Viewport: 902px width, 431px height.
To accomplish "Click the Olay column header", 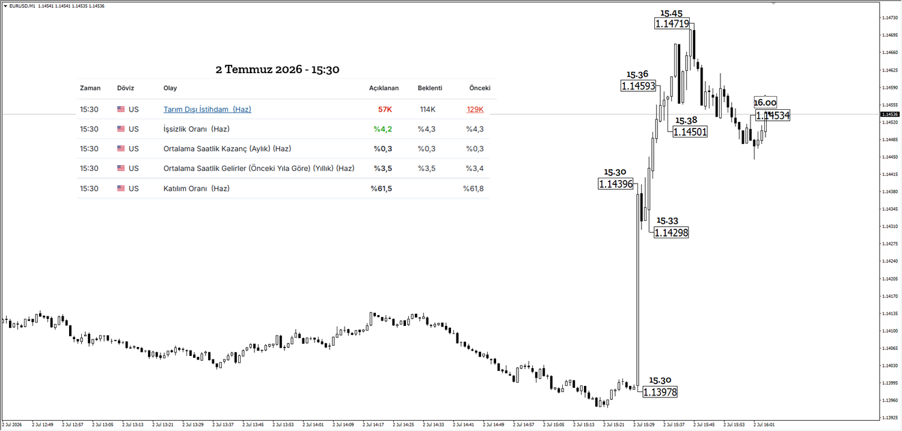I will point(170,88).
